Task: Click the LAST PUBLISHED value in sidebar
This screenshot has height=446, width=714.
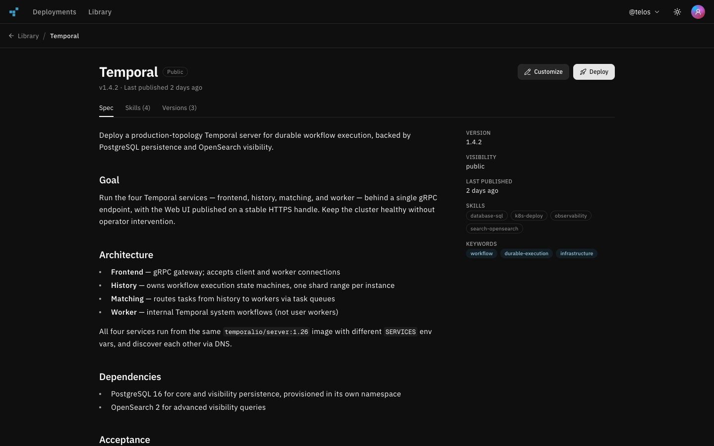Action: click(482, 191)
